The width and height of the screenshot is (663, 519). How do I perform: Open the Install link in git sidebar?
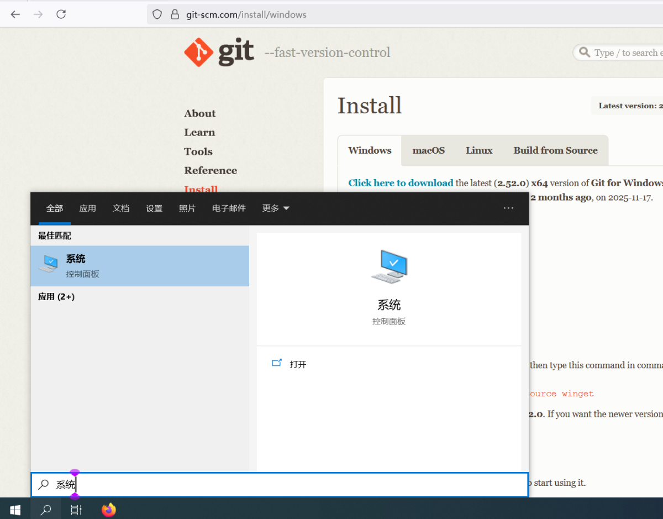click(x=201, y=189)
